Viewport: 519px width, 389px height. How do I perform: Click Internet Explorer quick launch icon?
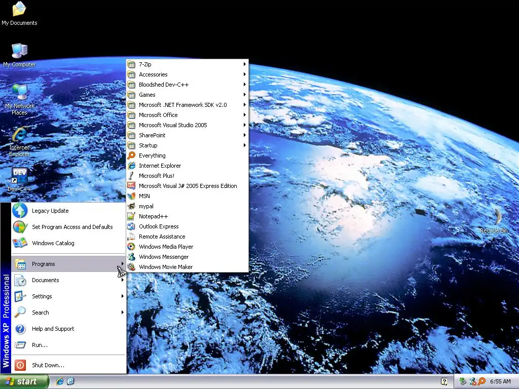point(60,381)
